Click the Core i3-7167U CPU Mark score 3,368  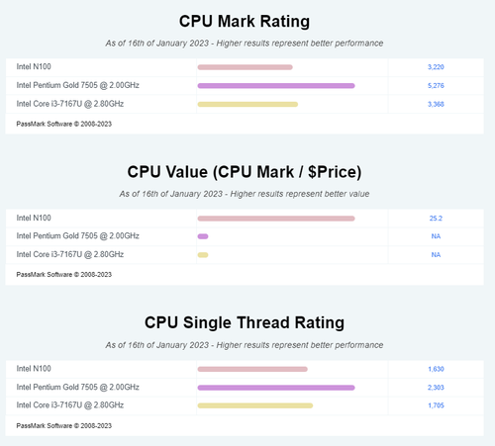coord(436,104)
